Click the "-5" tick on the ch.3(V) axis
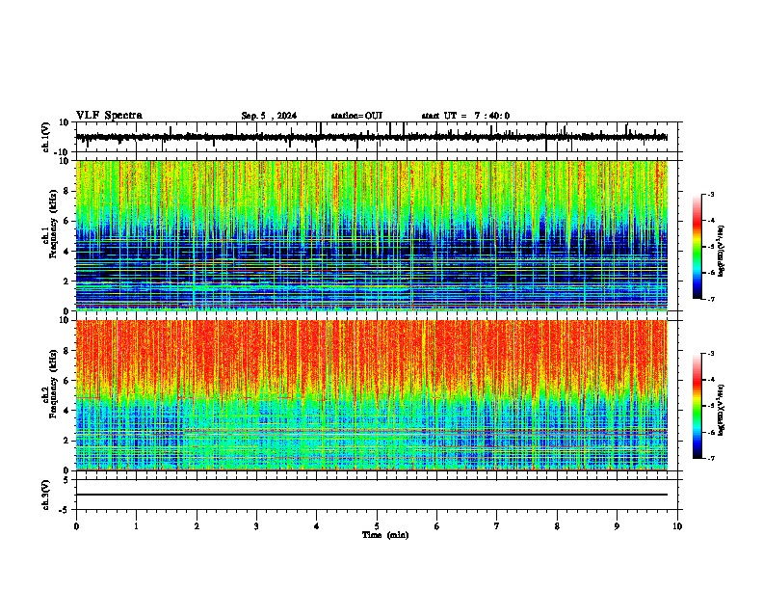The width and height of the screenshot is (763, 590). (65, 510)
